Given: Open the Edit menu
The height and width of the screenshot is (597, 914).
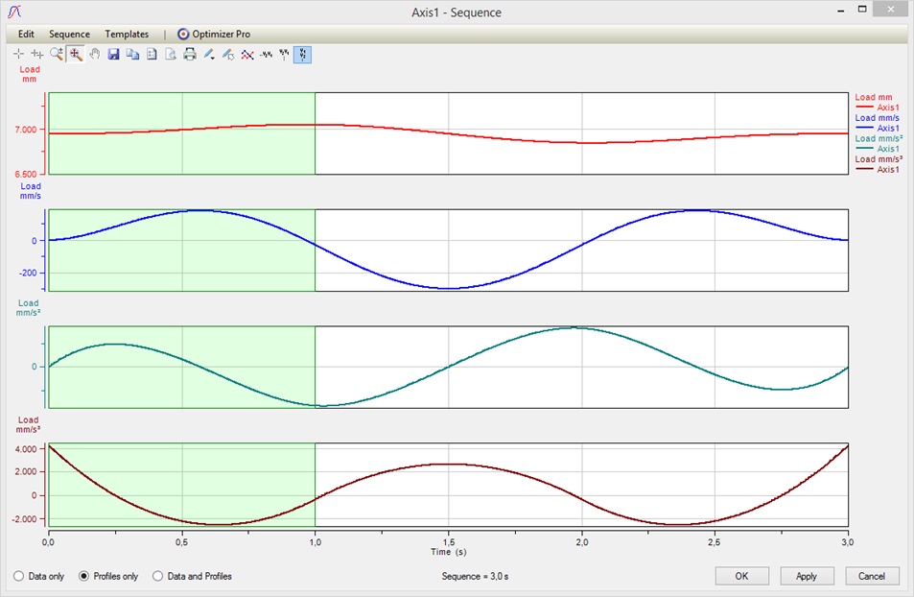Looking at the screenshot, I should (26, 34).
